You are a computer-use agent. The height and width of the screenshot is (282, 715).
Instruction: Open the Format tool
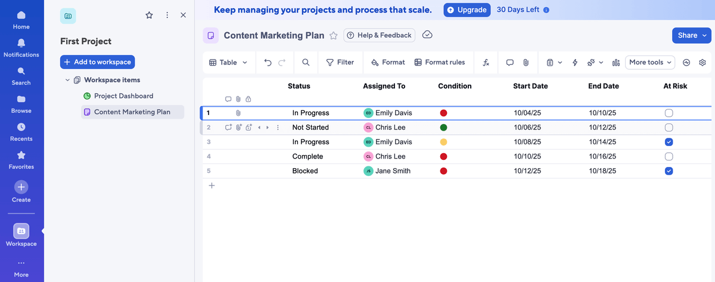tap(388, 62)
